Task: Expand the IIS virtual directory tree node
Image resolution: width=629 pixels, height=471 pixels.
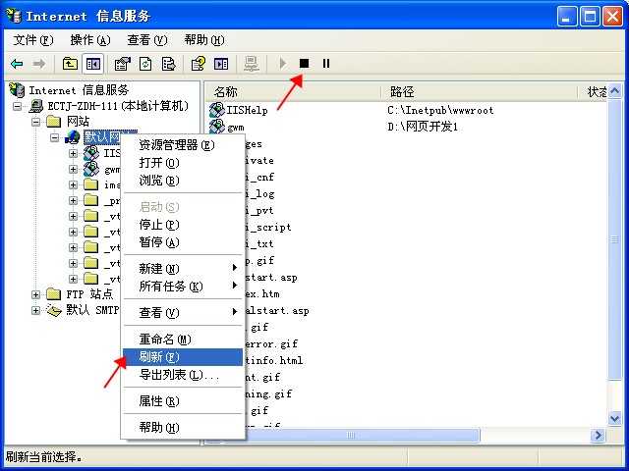Action: tap(73, 153)
